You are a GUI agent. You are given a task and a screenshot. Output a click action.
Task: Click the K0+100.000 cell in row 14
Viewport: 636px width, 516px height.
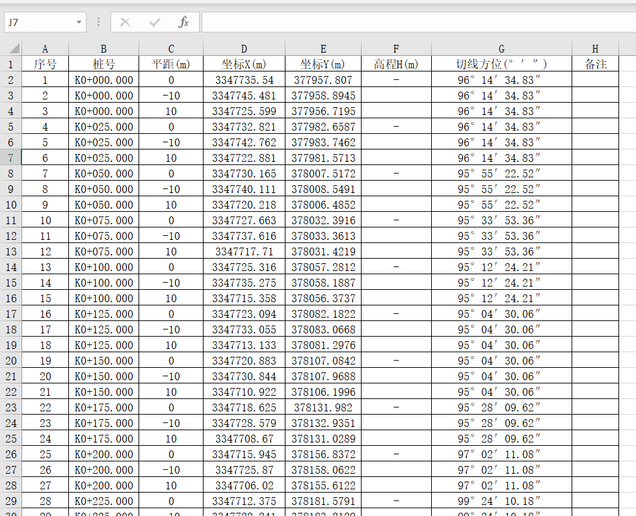(x=103, y=267)
